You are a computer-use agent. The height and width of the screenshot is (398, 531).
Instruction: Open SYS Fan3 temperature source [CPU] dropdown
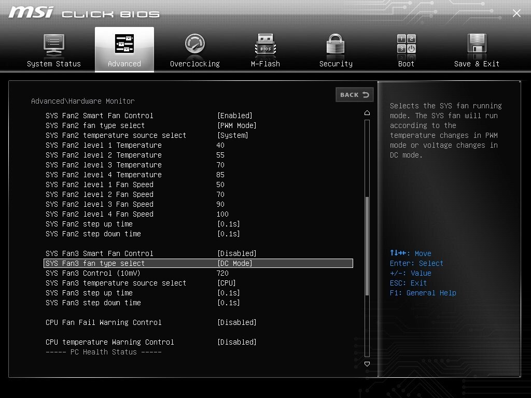coord(226,283)
